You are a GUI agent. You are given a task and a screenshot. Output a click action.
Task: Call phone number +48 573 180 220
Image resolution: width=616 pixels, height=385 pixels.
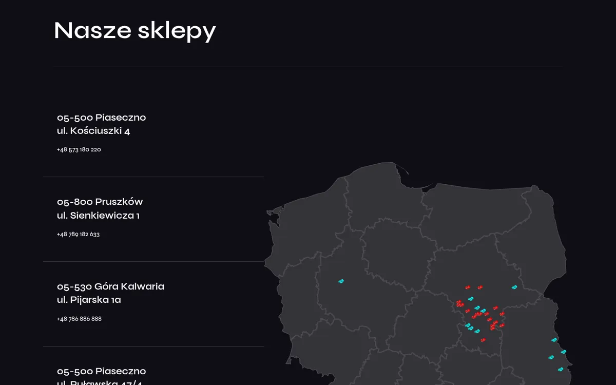point(79,149)
